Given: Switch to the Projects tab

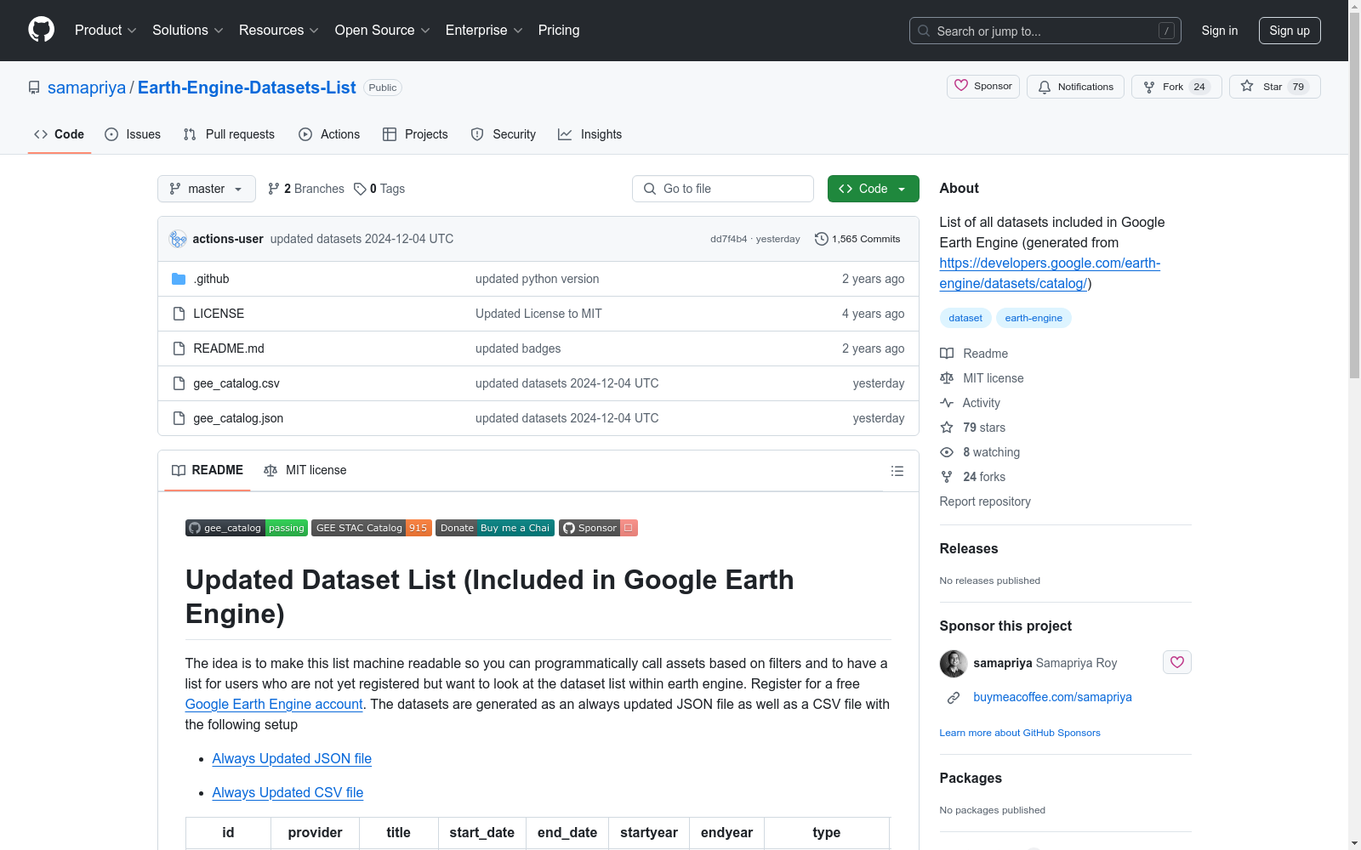Looking at the screenshot, I should pyautogui.click(x=415, y=134).
